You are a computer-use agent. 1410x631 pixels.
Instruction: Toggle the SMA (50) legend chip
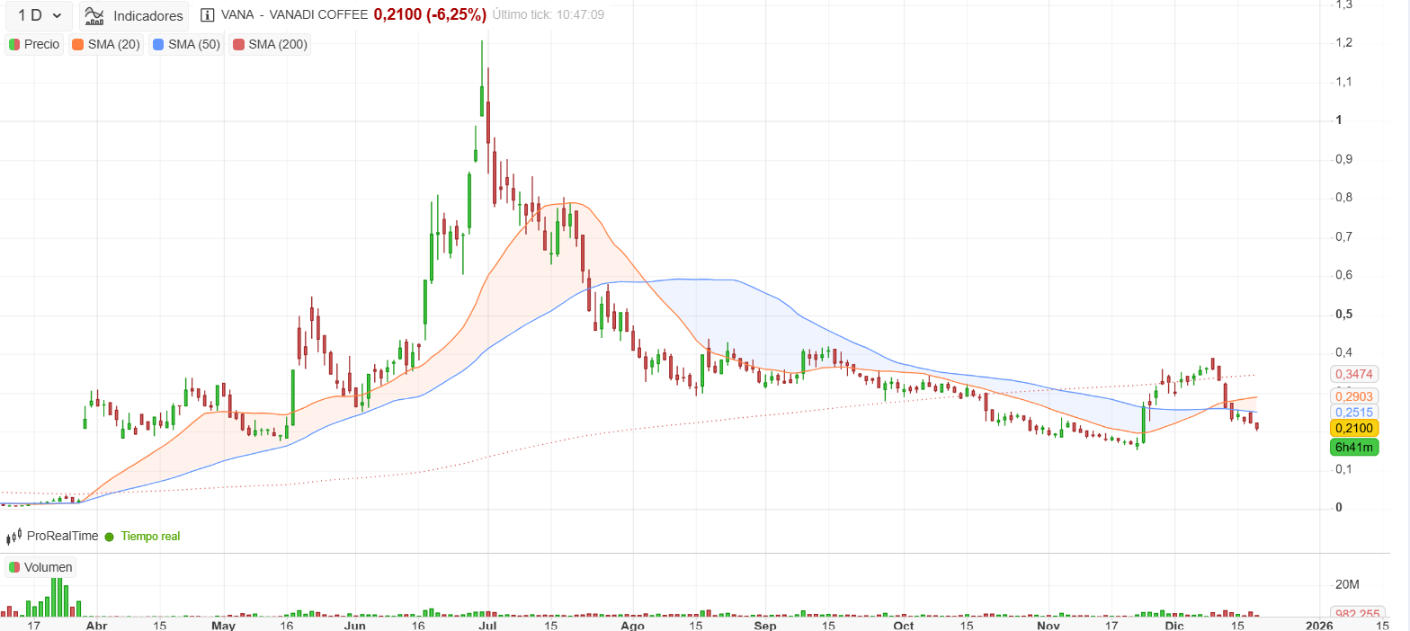click(186, 44)
